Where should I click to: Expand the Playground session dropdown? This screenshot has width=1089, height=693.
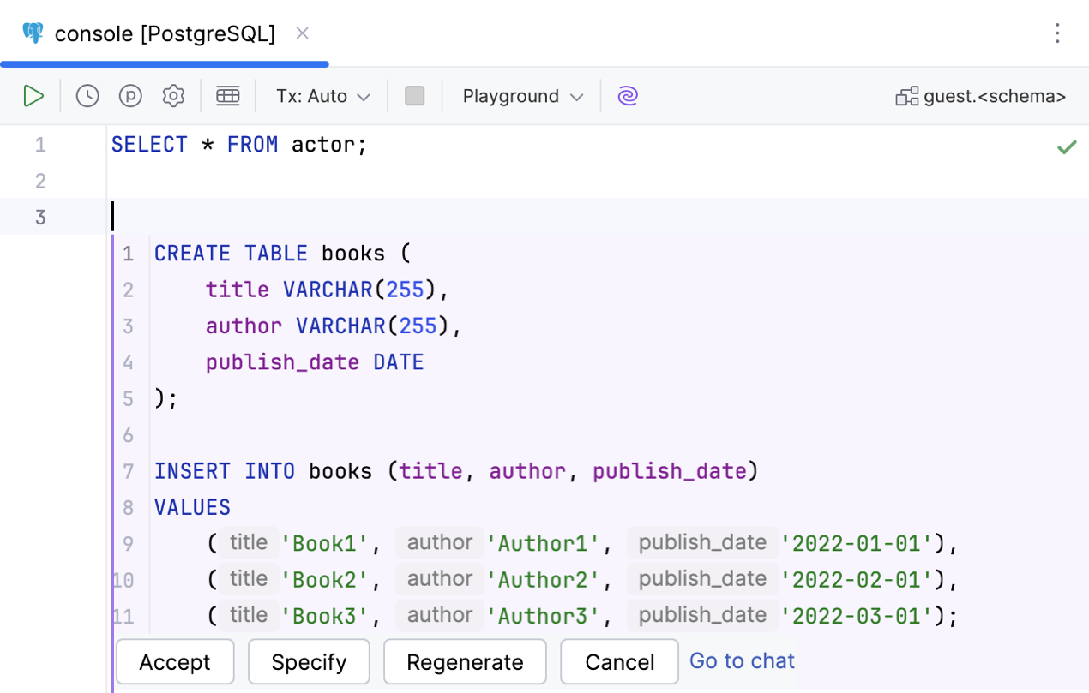(522, 96)
